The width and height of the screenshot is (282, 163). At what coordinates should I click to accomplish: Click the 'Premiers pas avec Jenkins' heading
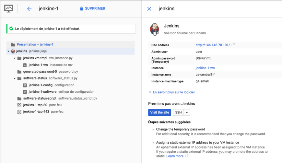171,104
